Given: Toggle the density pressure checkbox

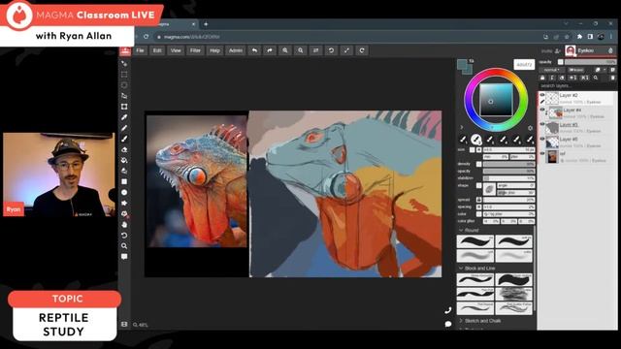Looking at the screenshot, I should pos(478,164).
